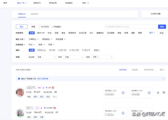Viewport: 168px width, 120px height.
Task: Filter price by 1万-5万
Action: (x=52, y=50)
